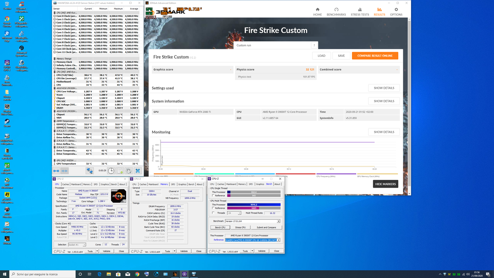This screenshot has width=494, height=278.
Task: Open HWiNFO sensor settings via gear icon
Action: coord(129,170)
